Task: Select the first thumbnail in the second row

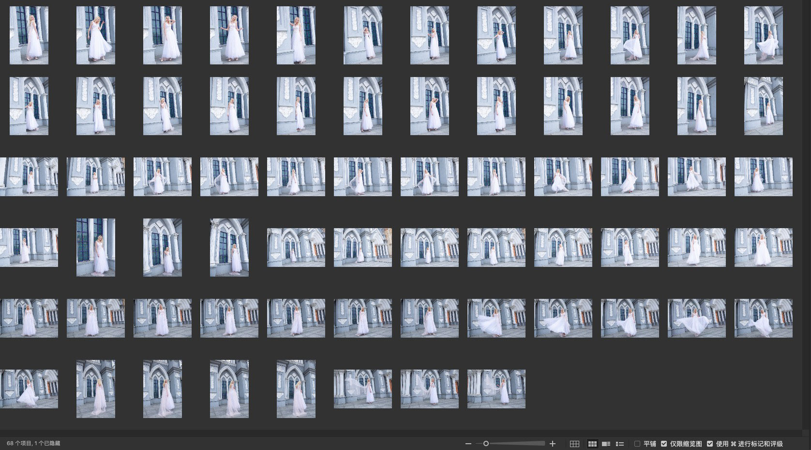Action: pyautogui.click(x=29, y=106)
